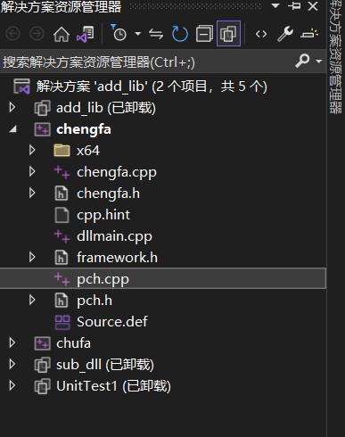Select dllmain.cpp file
Image resolution: width=345 pixels, height=437 pixels.
[114, 236]
